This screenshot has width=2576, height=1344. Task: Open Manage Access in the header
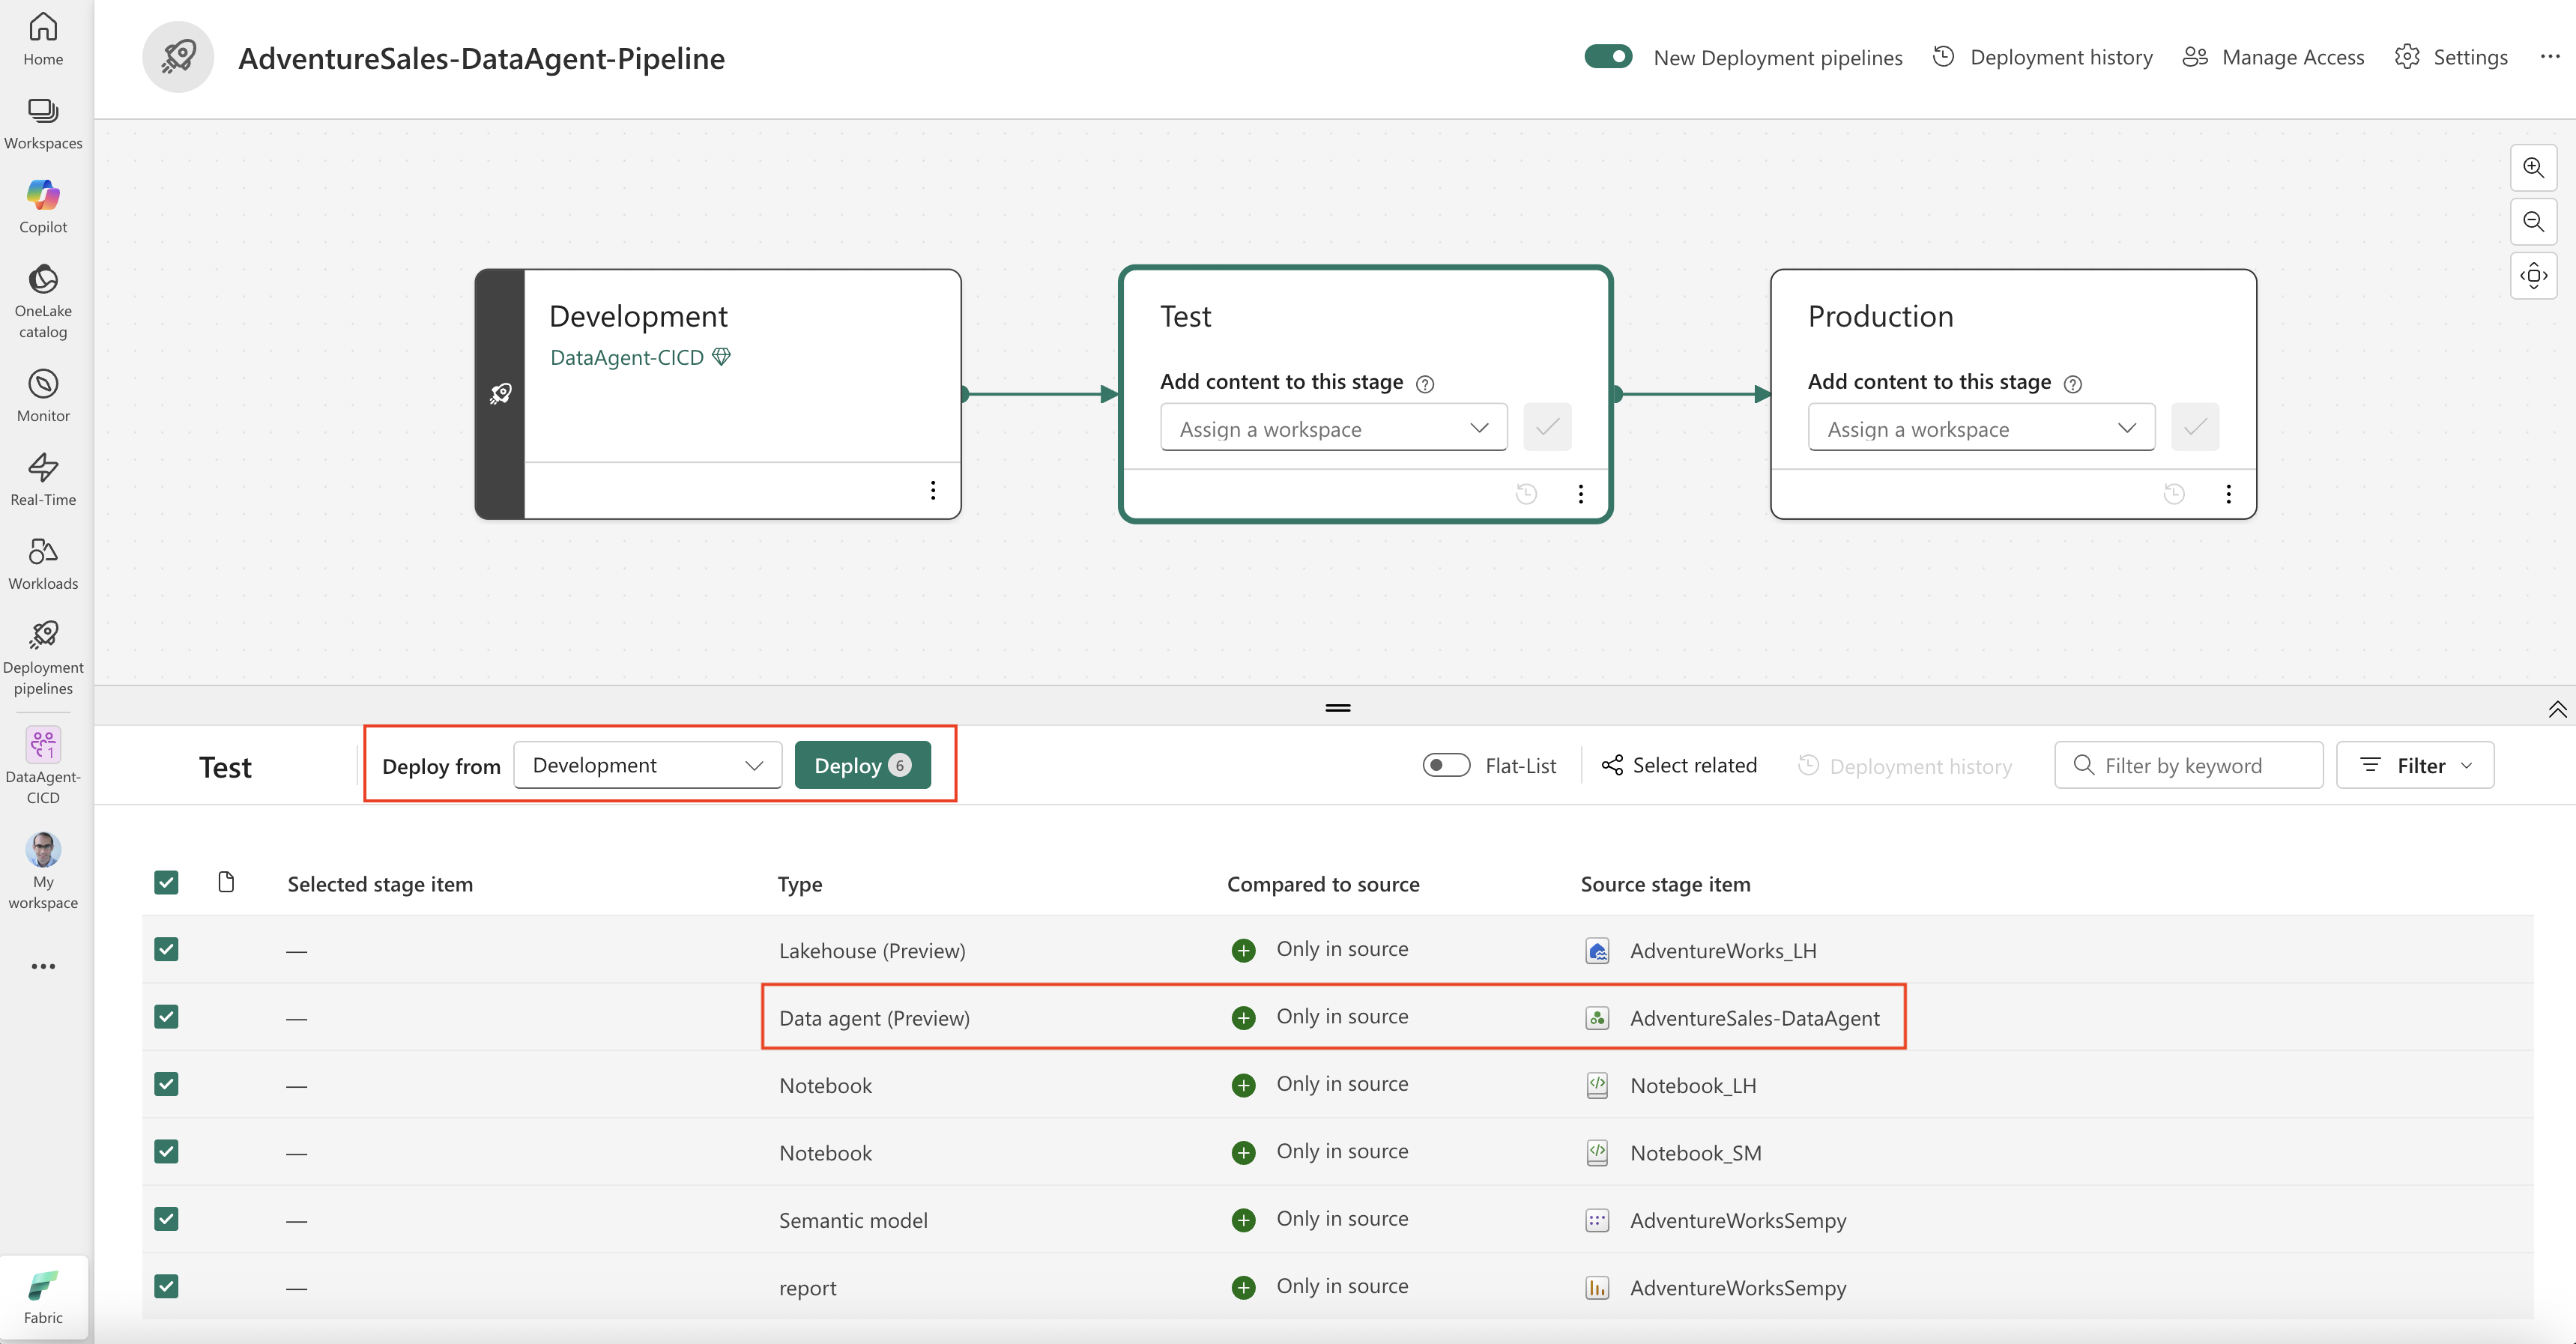2273,57
